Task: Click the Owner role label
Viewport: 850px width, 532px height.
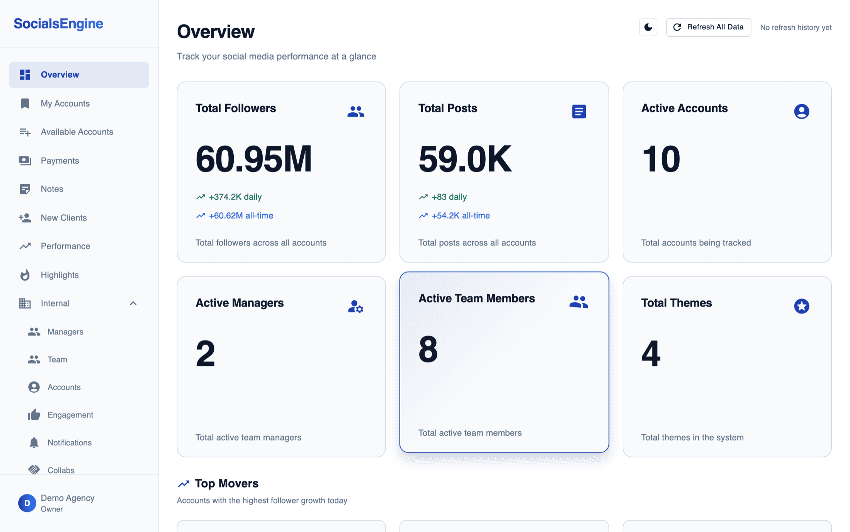Action: 52,509
